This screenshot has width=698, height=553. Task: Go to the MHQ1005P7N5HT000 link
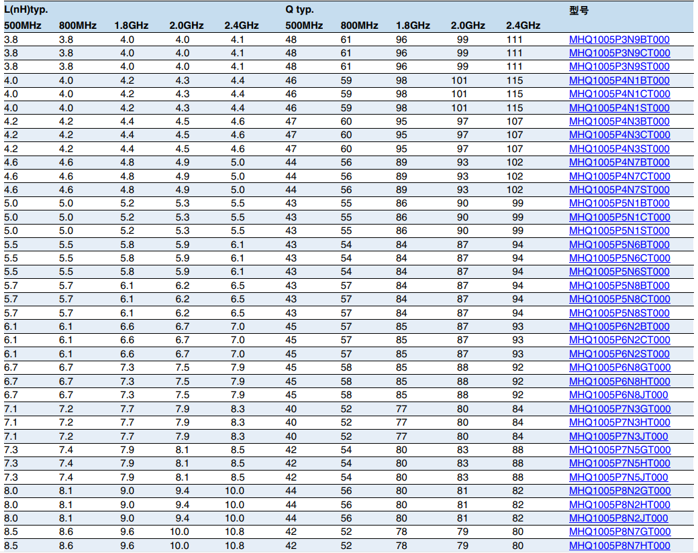click(x=619, y=464)
